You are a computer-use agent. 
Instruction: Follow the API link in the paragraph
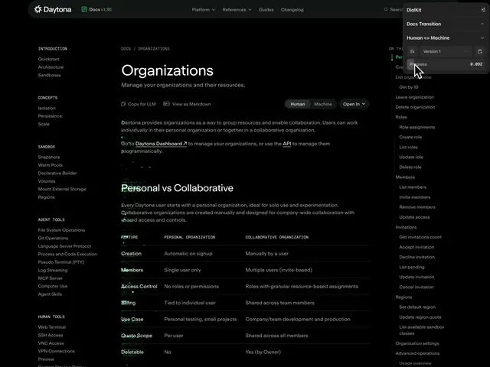tap(287, 144)
